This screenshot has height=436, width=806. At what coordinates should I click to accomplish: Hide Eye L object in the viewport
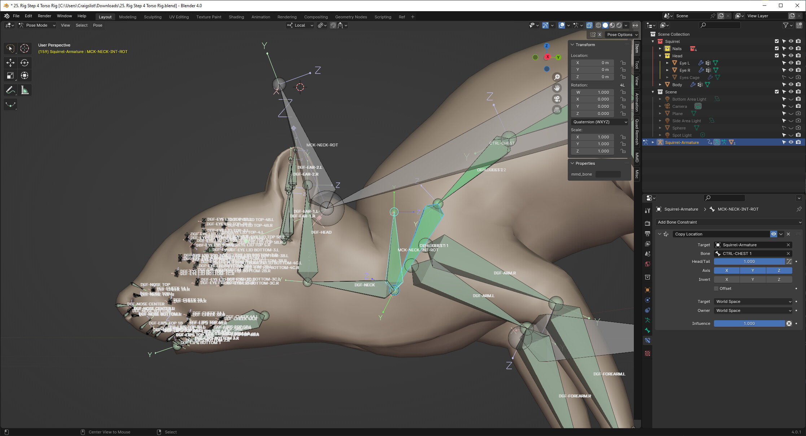pos(791,63)
